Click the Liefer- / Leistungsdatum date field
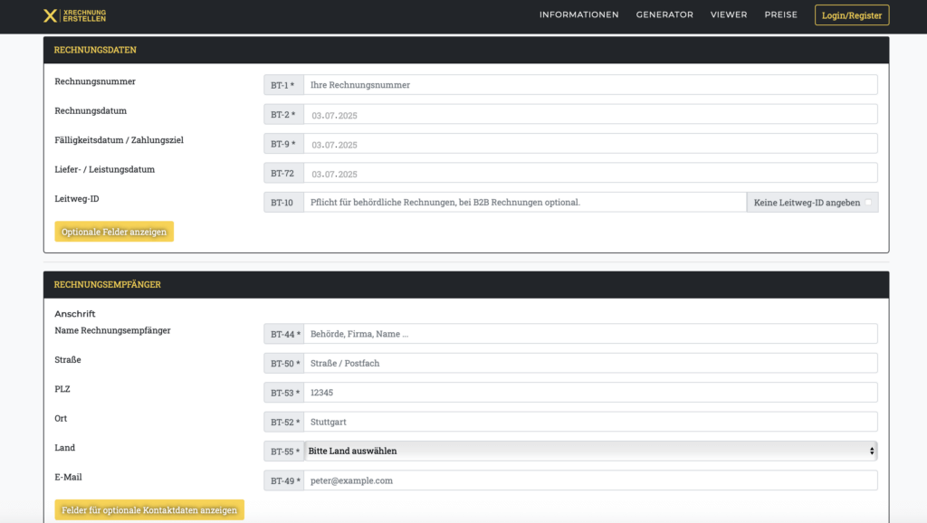Viewport: 927px width, 523px height. (x=589, y=174)
